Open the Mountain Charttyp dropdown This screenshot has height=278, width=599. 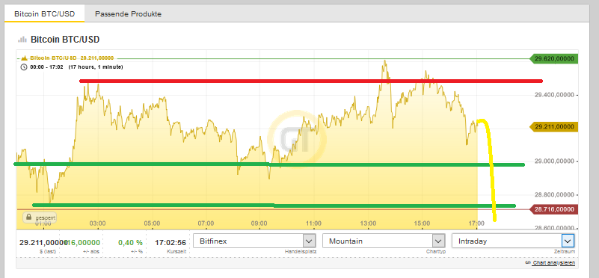click(383, 241)
